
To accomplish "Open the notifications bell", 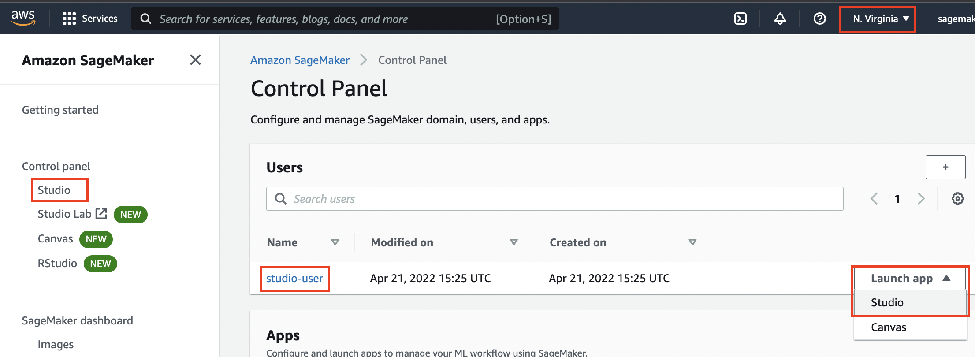I will [x=780, y=19].
